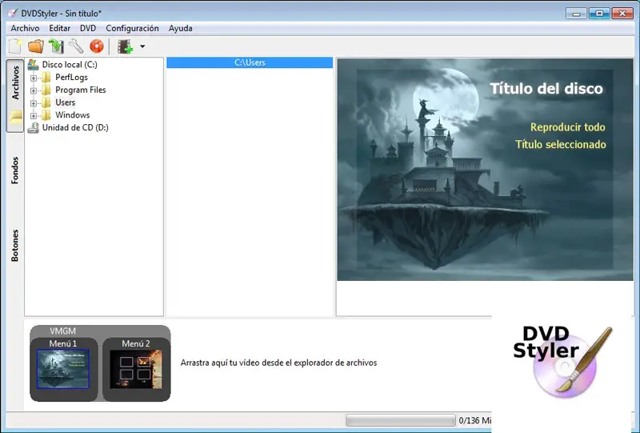The image size is (640, 433).
Task: Maximize the DVDStyler window
Action: coord(598,14)
